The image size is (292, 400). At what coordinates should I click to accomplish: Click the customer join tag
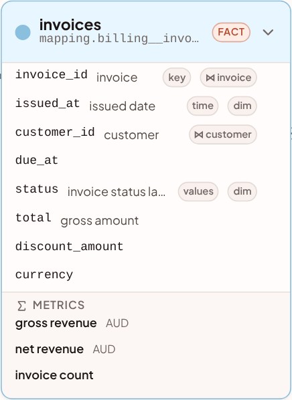click(223, 134)
